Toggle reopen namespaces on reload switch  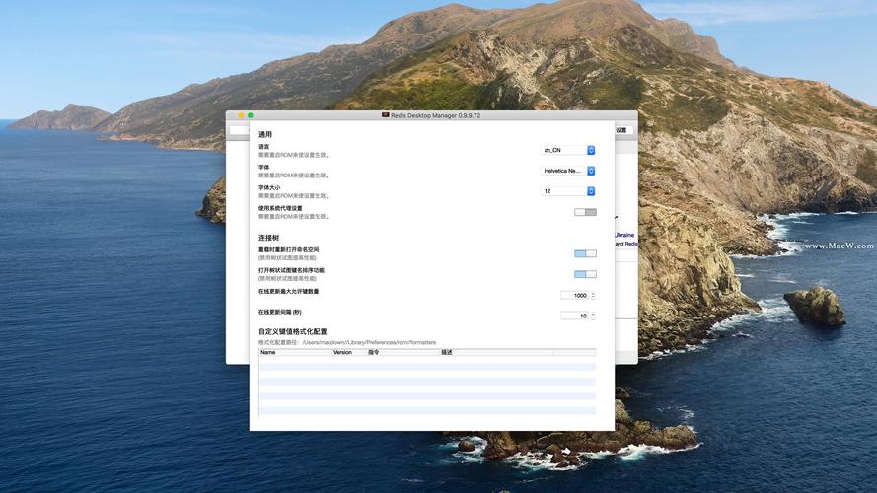click(585, 253)
